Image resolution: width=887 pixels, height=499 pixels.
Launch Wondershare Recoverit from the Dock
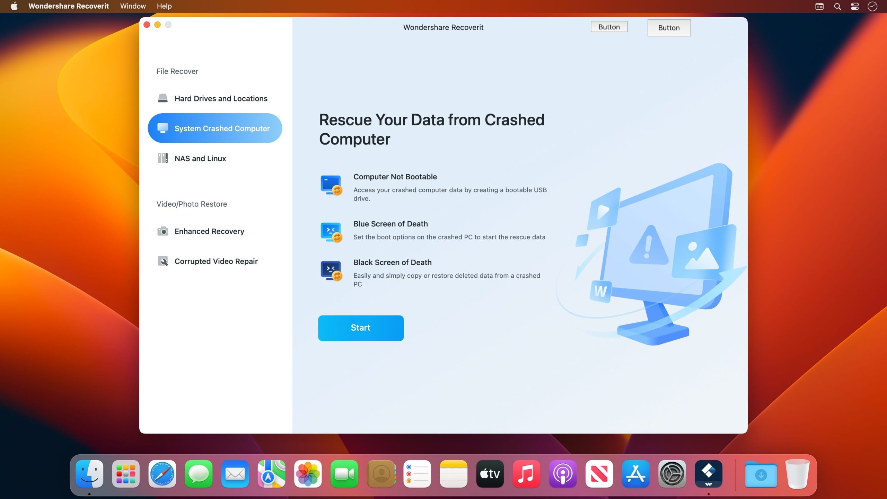coord(708,473)
